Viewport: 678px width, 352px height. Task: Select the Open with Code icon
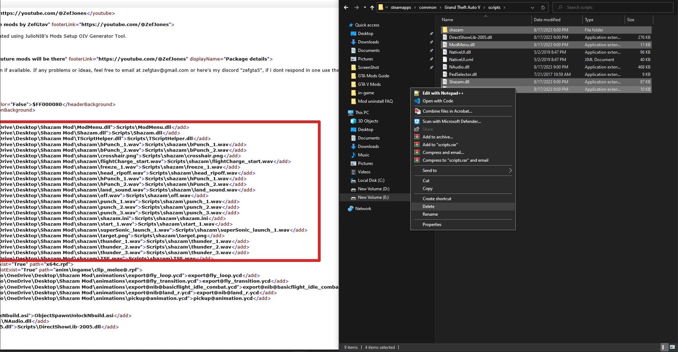[416, 101]
